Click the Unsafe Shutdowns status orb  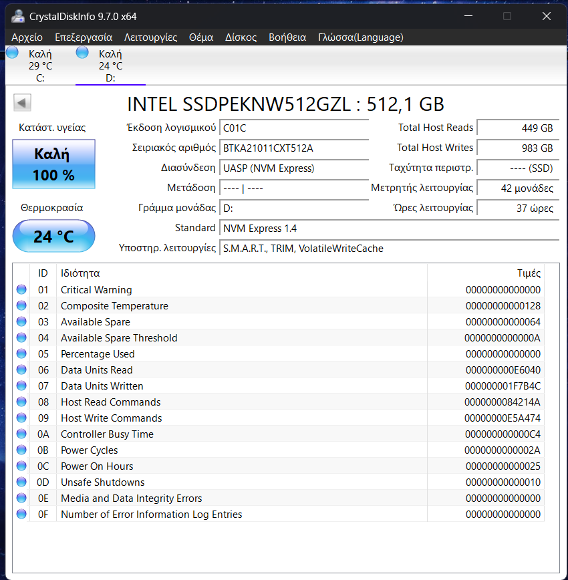[21, 482]
